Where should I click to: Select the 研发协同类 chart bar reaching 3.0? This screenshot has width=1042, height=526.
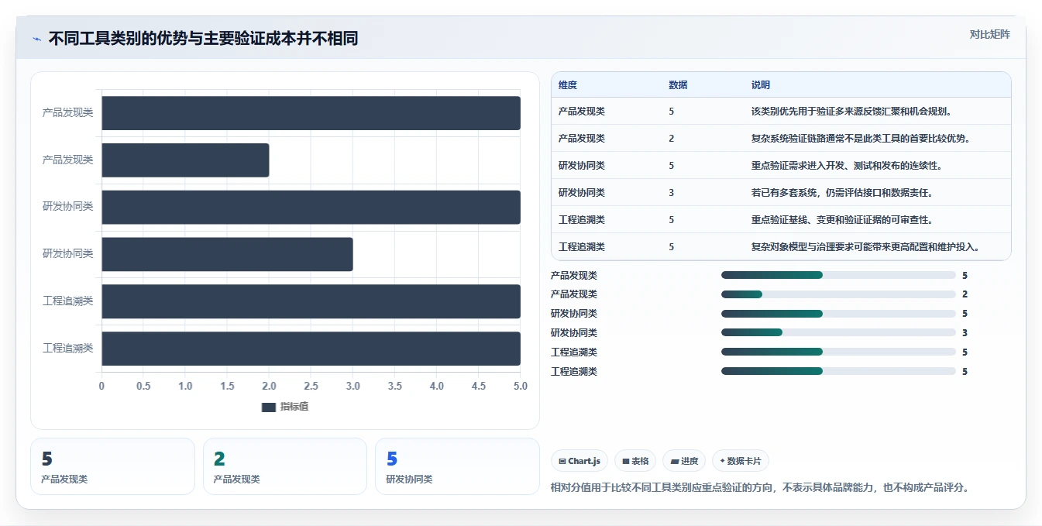(x=227, y=254)
